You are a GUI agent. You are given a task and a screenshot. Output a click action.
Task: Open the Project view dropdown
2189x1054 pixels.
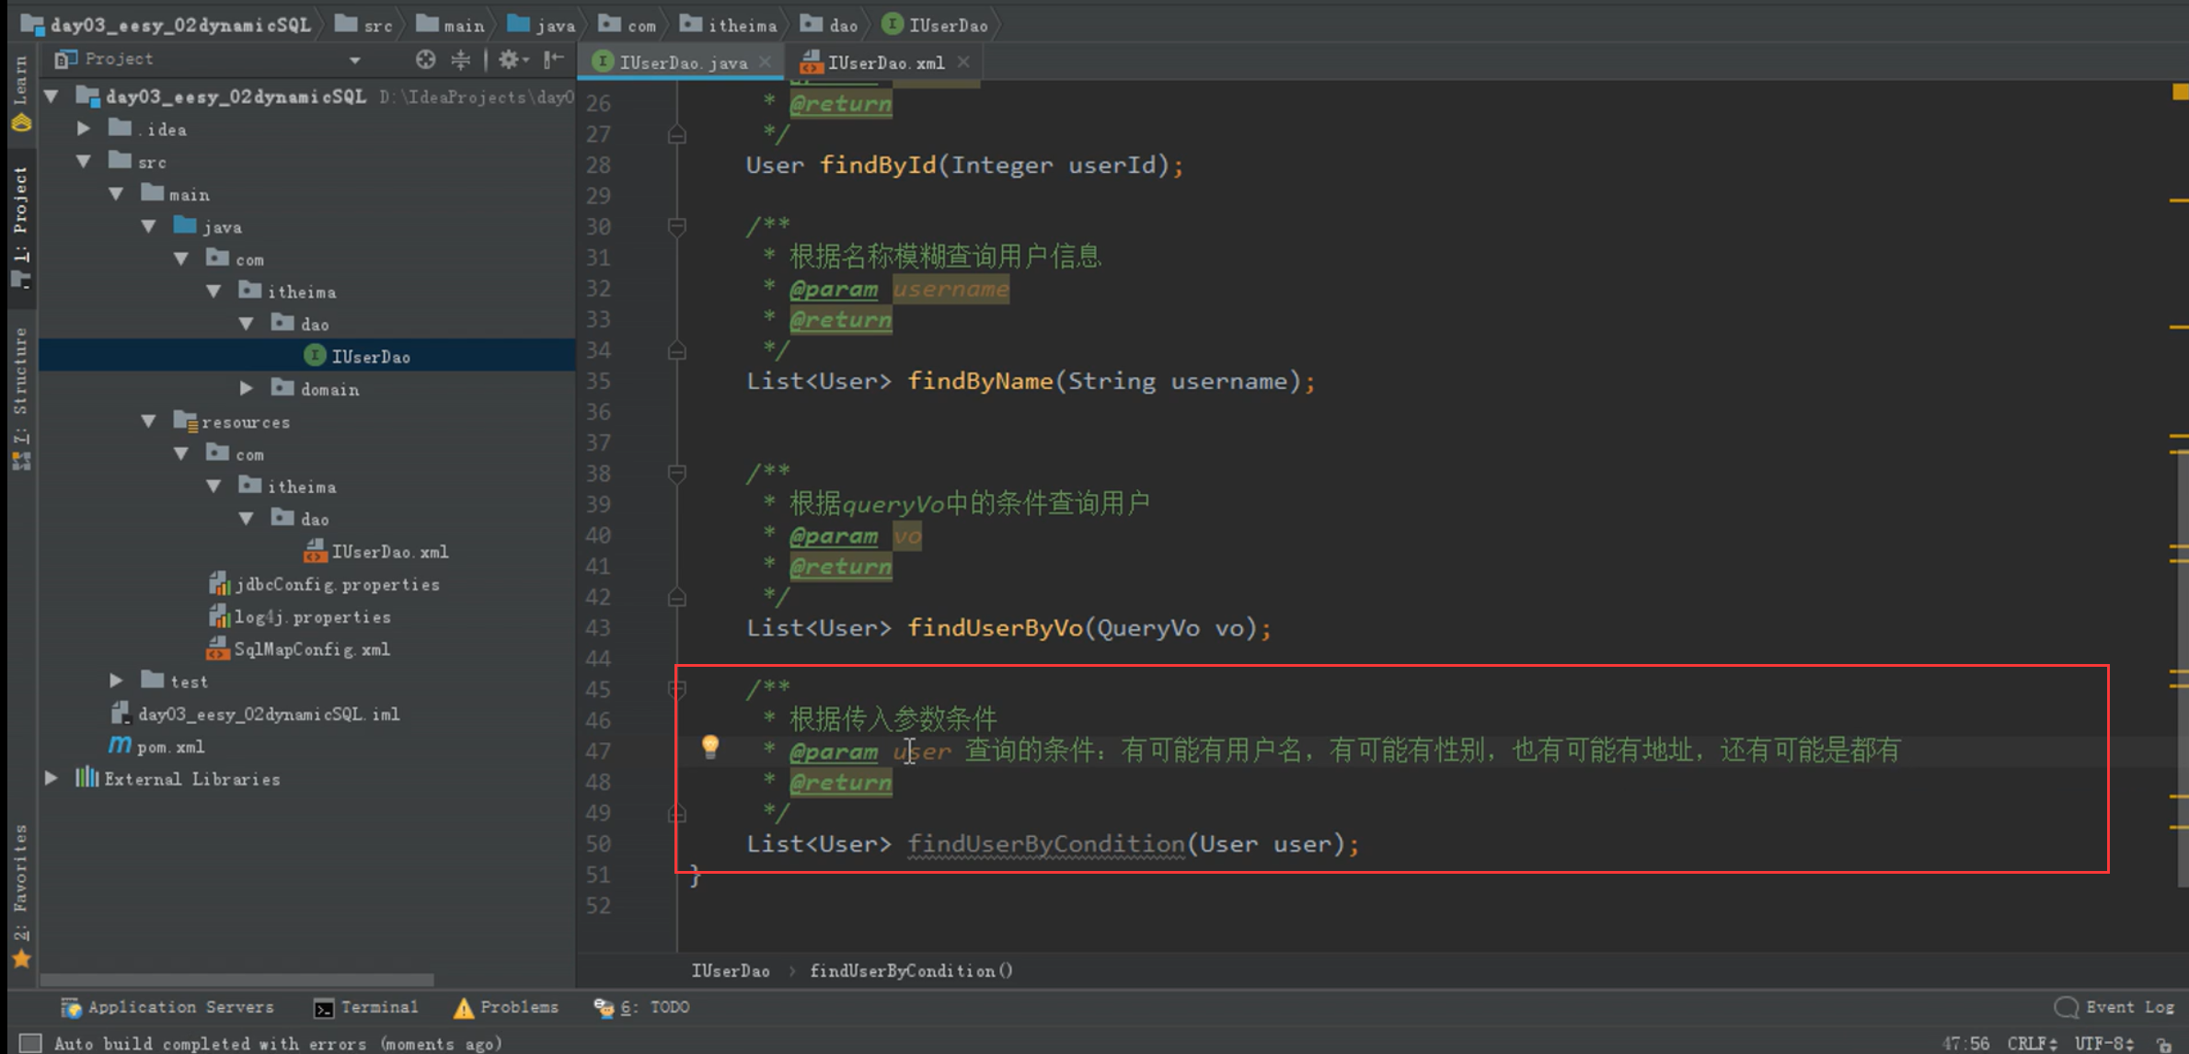354,60
